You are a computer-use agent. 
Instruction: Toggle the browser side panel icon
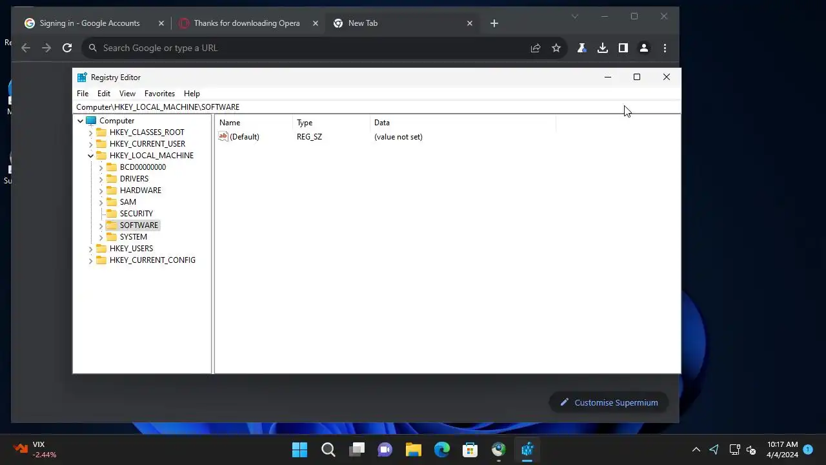(623, 48)
